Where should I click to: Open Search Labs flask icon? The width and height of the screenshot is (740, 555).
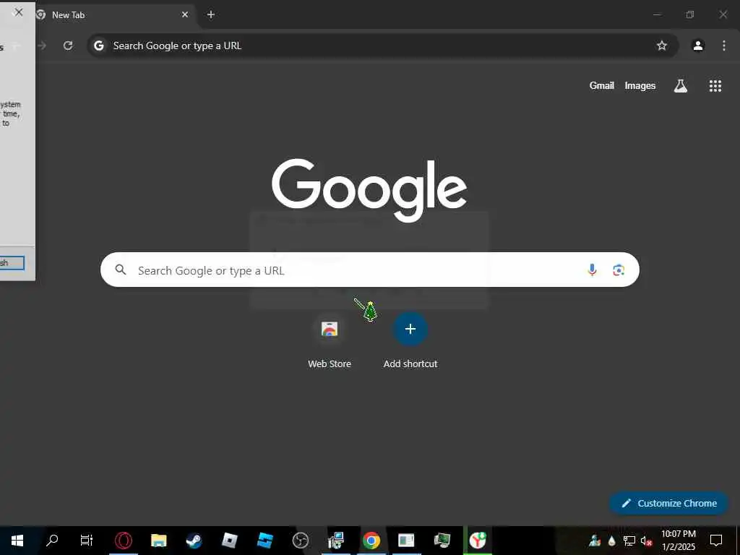pyautogui.click(x=681, y=85)
